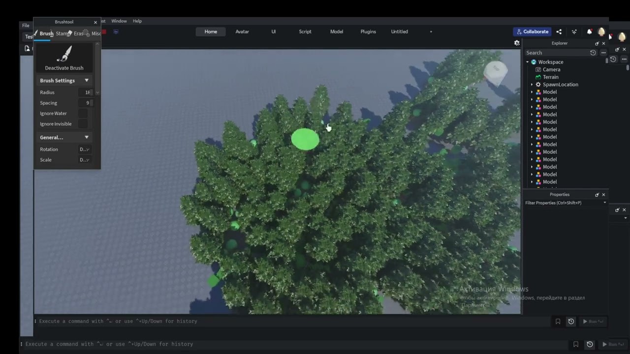Click the Explorer vertical scrollbar
630x354 pixels.
point(607,61)
